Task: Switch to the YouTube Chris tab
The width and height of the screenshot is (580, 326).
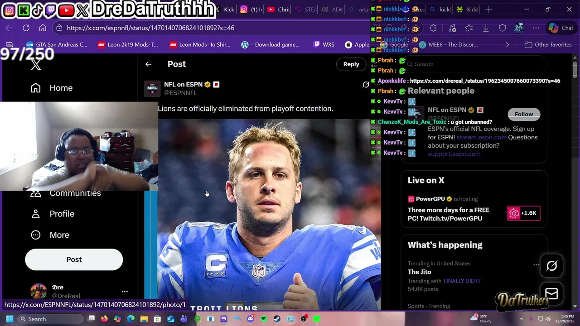Action: [x=278, y=10]
